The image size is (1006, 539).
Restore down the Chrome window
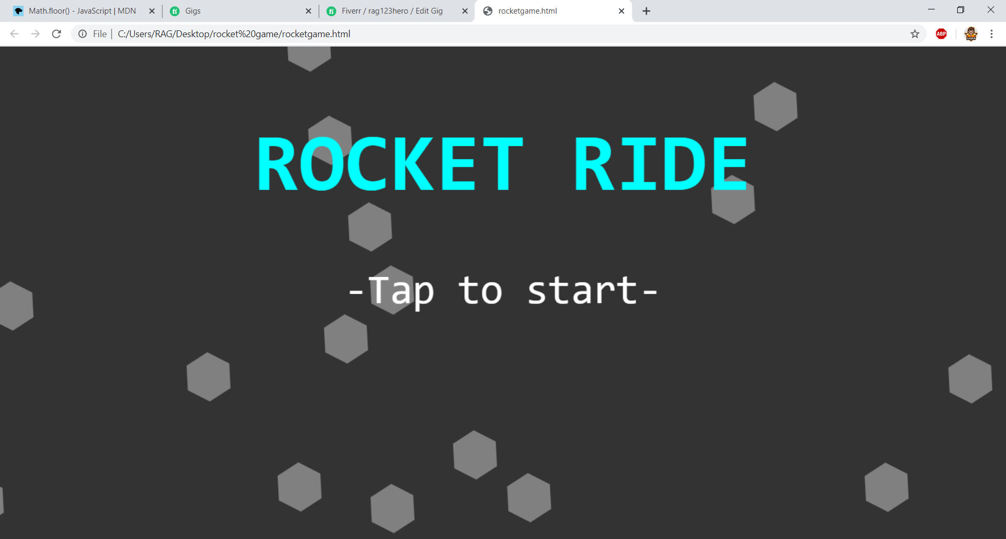pos(960,9)
